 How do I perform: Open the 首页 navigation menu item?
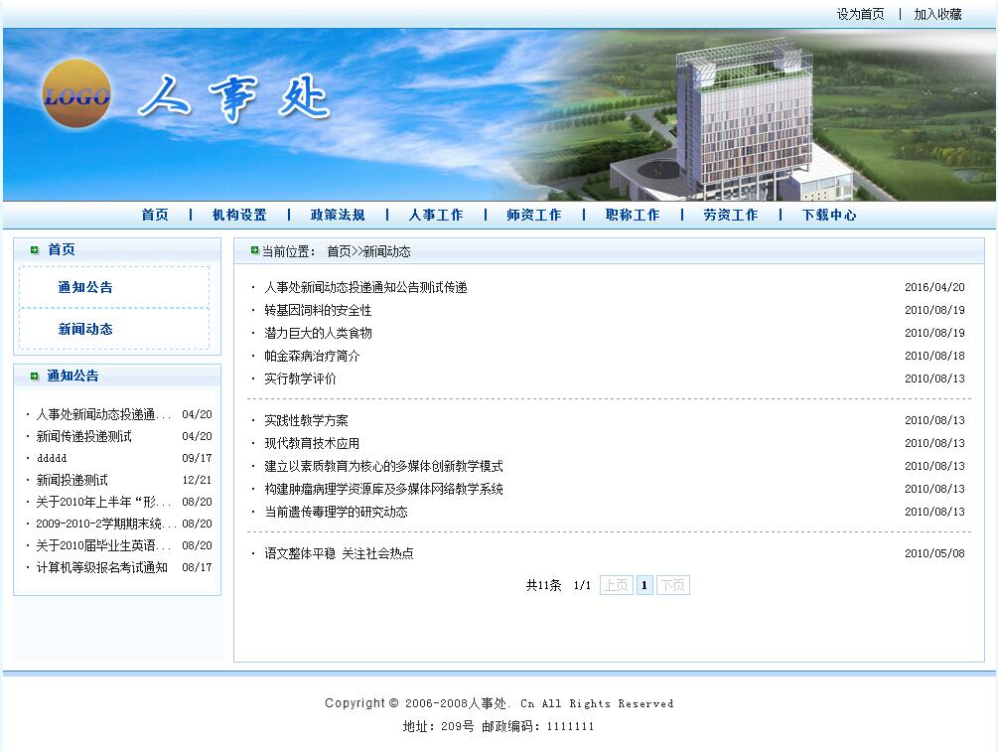click(x=155, y=216)
